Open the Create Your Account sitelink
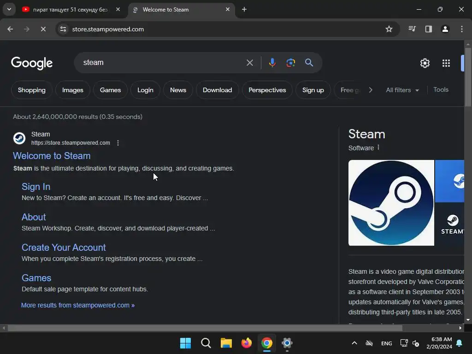Viewport: 472px width, 354px height. click(x=64, y=248)
